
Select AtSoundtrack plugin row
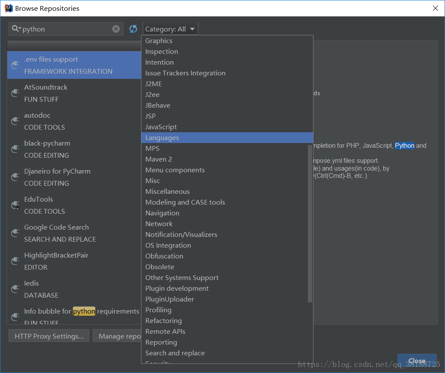coord(74,93)
